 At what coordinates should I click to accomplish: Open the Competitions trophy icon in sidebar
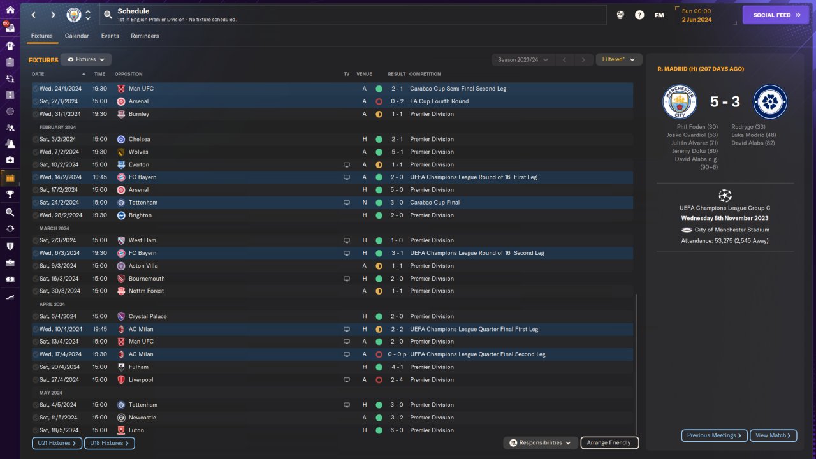pyautogui.click(x=10, y=194)
